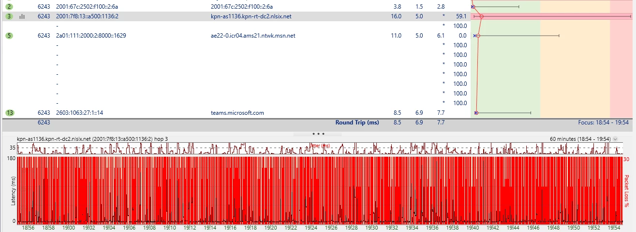The height and width of the screenshot is (232, 636).
Task: Select IP address 2603:1063:27:1::14
Action: coord(79,113)
